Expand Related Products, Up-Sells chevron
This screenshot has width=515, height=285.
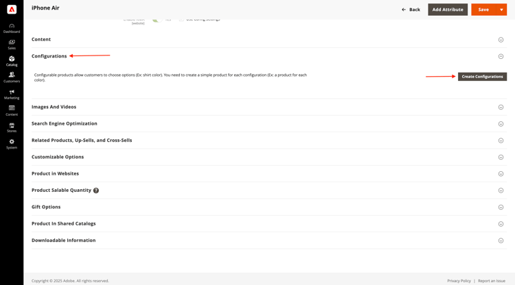click(x=501, y=140)
